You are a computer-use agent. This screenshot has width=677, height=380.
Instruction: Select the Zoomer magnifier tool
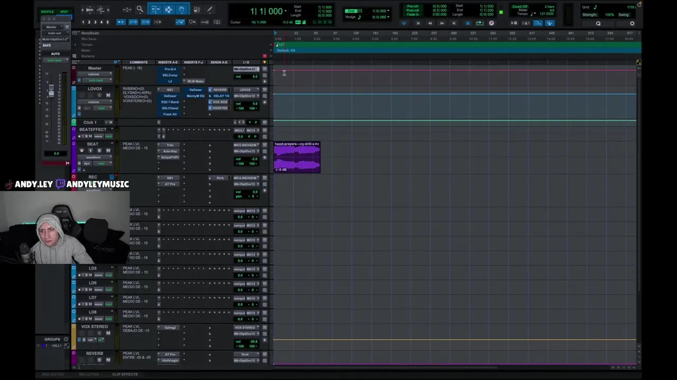[x=140, y=9]
